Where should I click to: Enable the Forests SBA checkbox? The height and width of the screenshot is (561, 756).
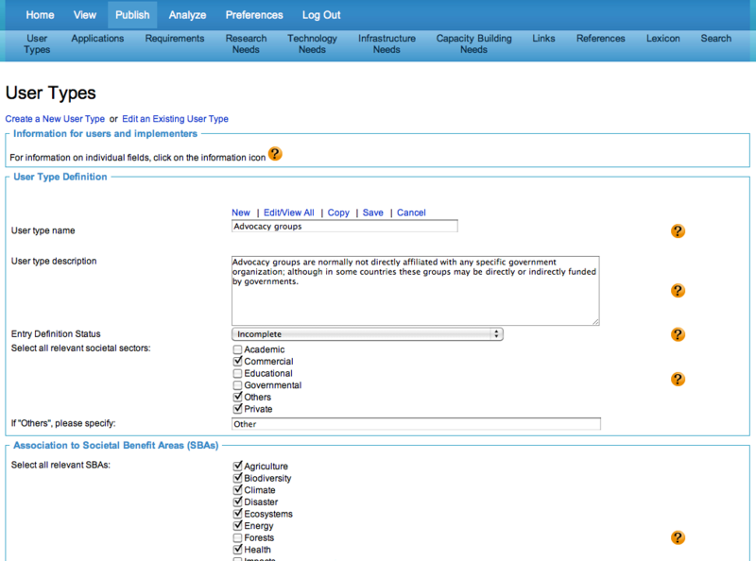237,538
